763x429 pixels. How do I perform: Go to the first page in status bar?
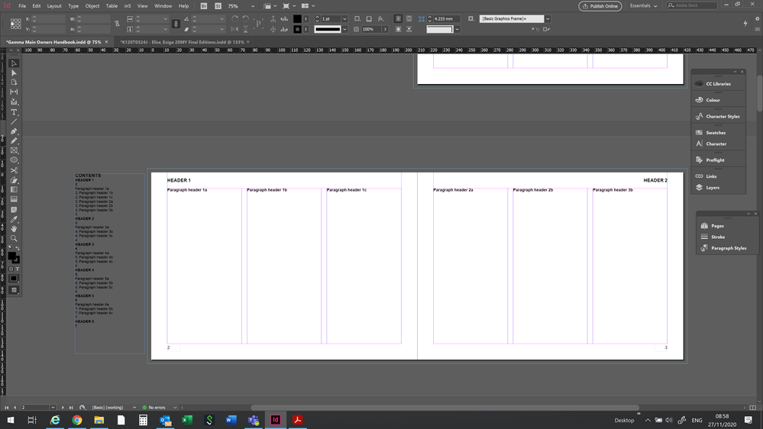[x=6, y=408]
